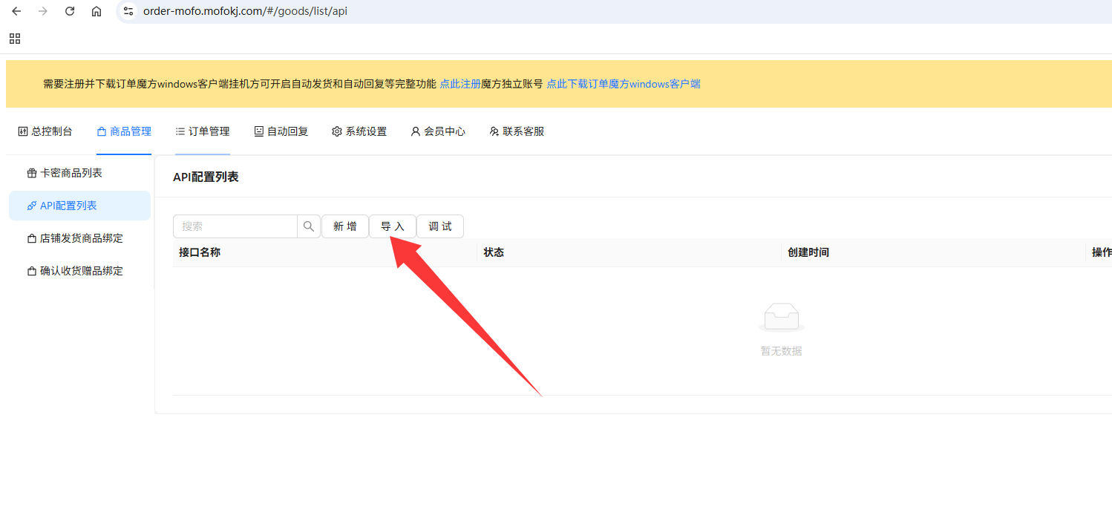Screen dimensions: 1112x527
Task: Open 总控制台 tab
Action: pos(45,131)
